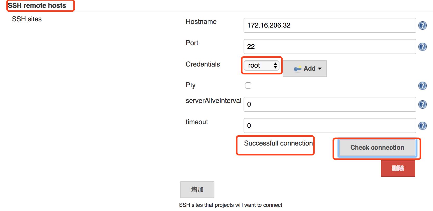Open the root credentials dropdown
Image resolution: width=433 pixels, height=211 pixels.
coord(262,65)
